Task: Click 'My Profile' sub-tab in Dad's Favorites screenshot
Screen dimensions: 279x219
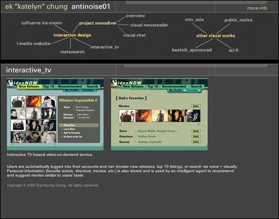Action: [x=176, y=90]
